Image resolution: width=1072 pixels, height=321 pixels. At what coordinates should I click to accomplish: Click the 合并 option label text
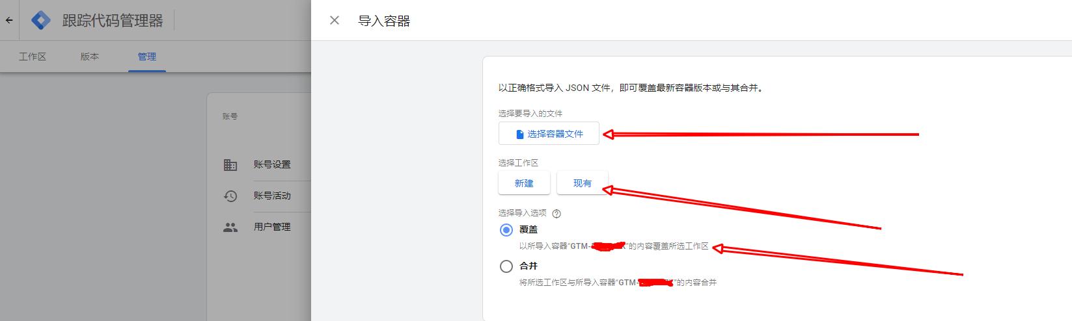529,266
